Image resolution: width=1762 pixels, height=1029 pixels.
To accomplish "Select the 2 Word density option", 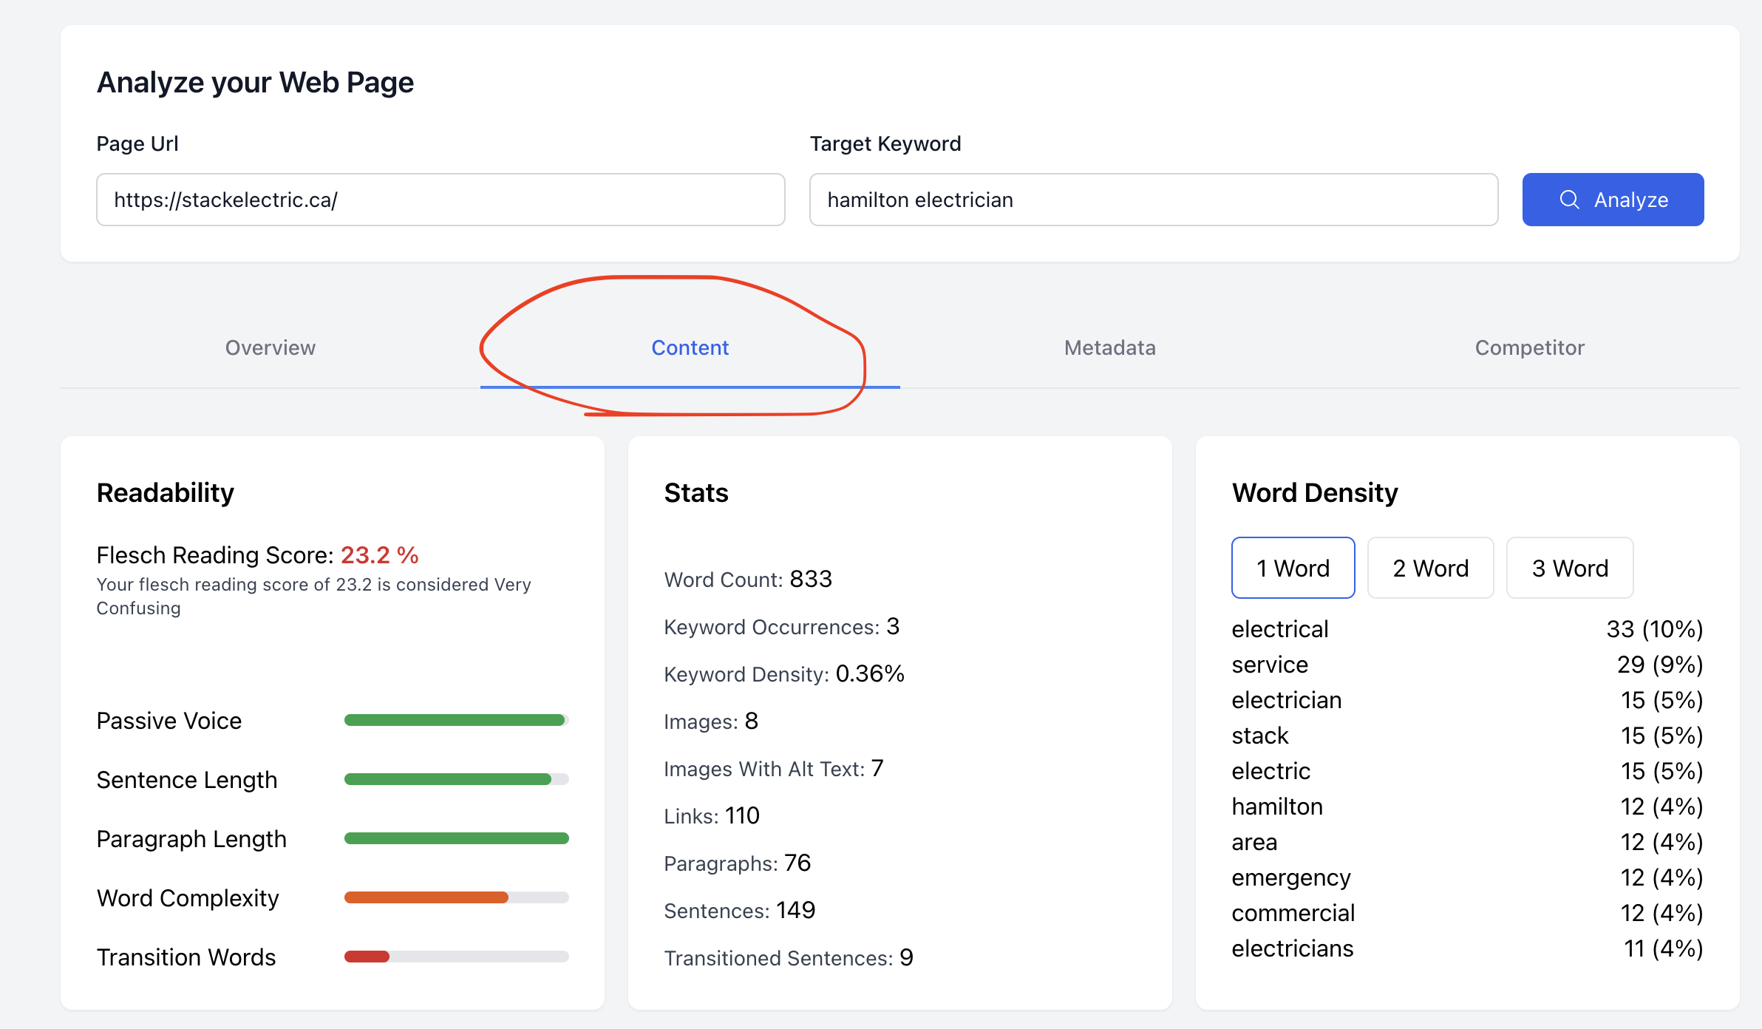I will [x=1431, y=568].
